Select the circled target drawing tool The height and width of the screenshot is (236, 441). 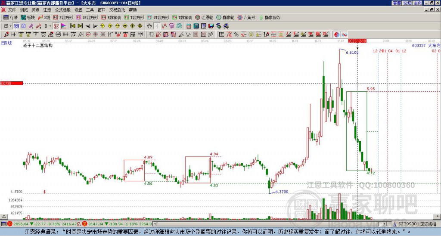click(88, 34)
